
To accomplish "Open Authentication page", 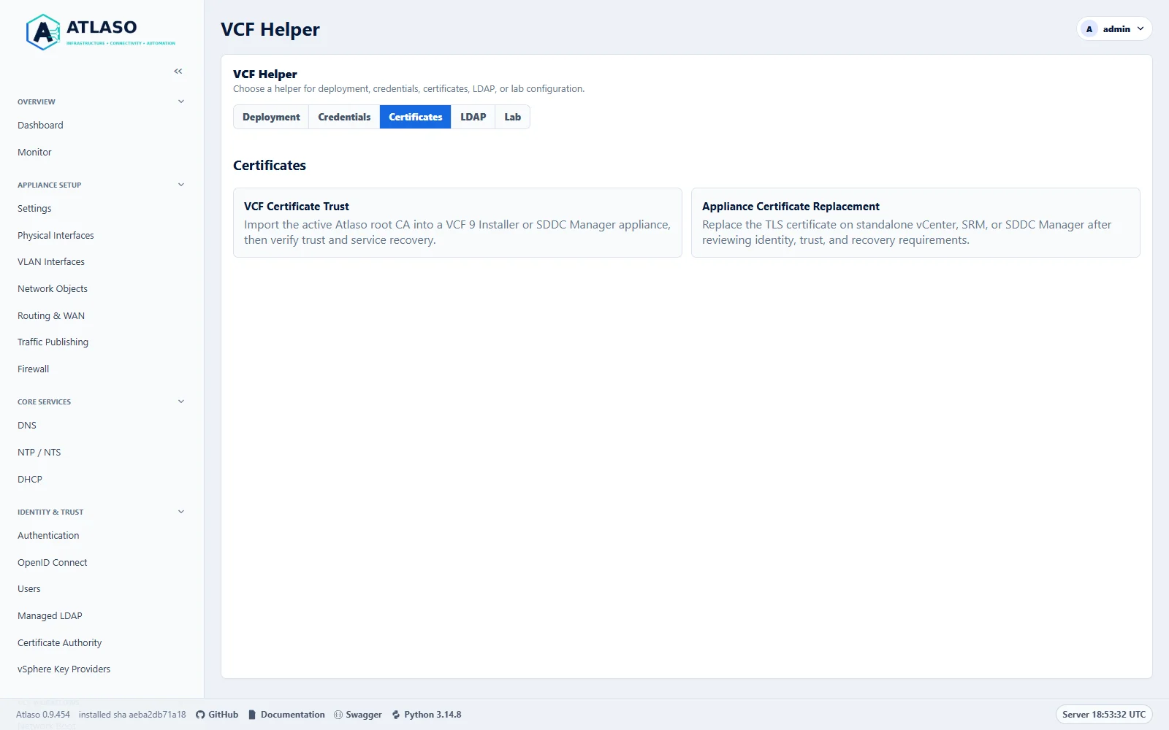I will (x=48, y=536).
